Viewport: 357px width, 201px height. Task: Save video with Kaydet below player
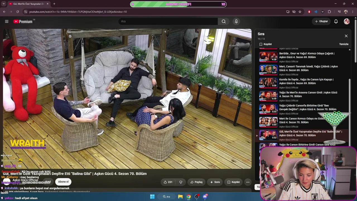tap(233, 182)
